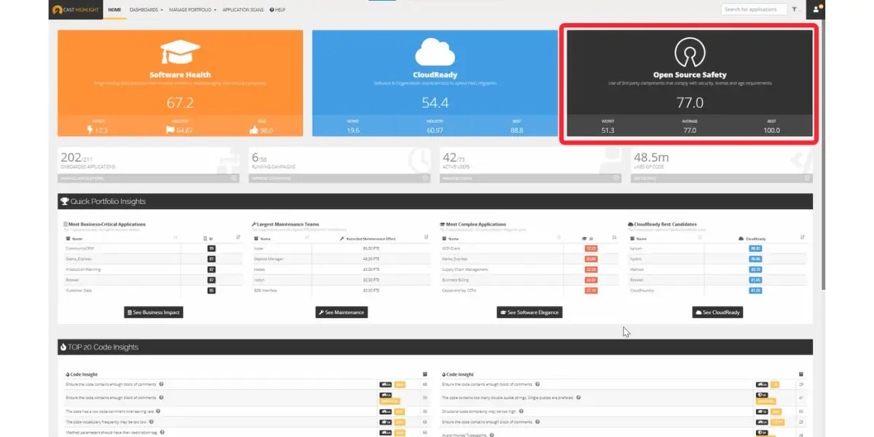Click the Software Health score 67.2

point(180,103)
